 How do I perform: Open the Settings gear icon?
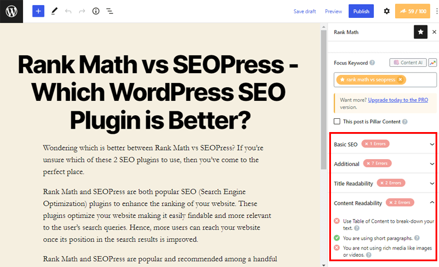pyautogui.click(x=386, y=11)
